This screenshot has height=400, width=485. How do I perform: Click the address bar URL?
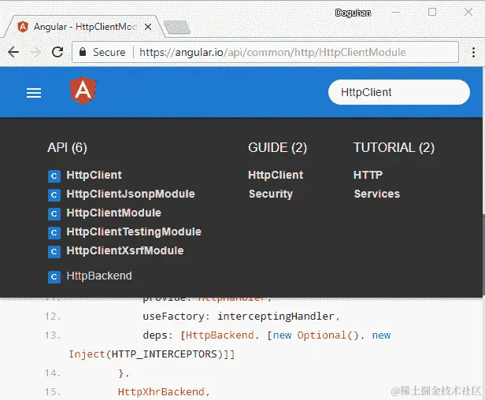tap(272, 52)
